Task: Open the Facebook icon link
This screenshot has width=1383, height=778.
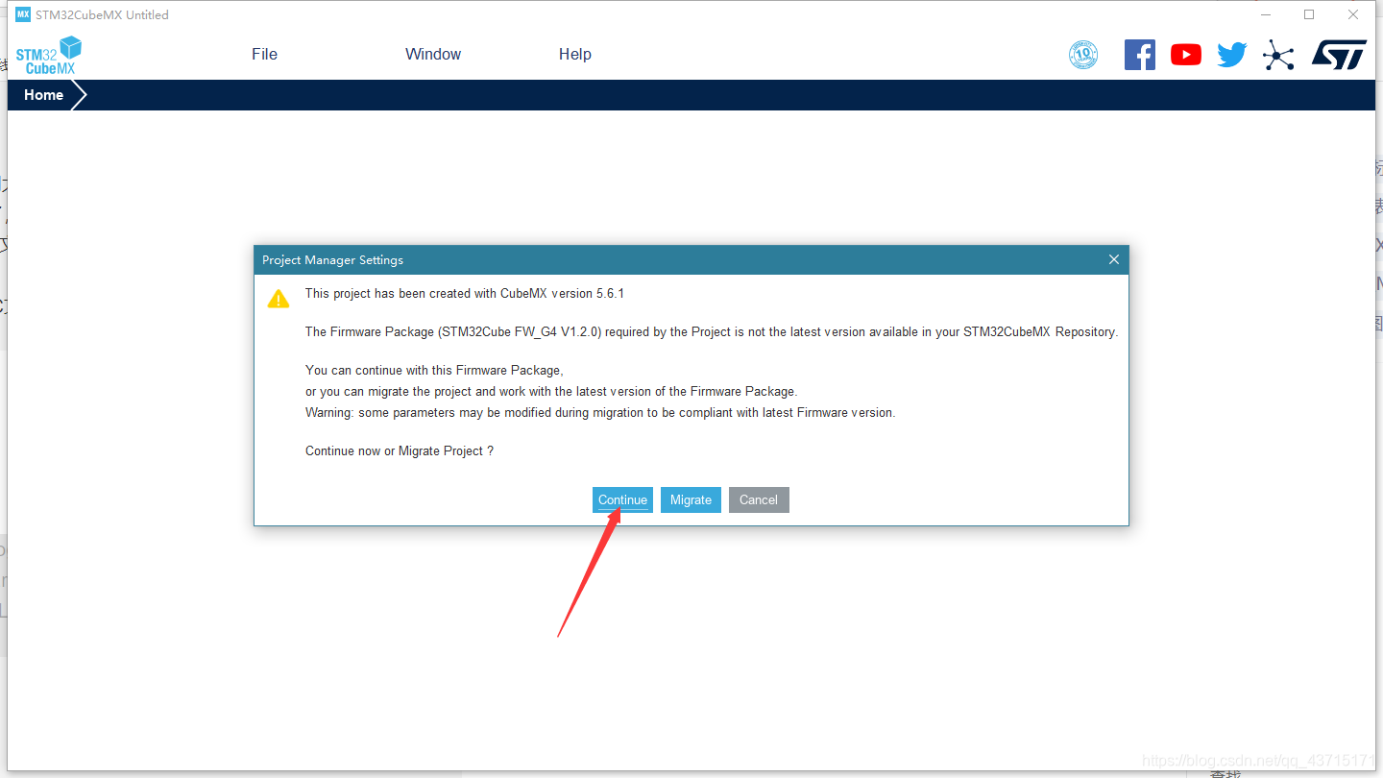Action: (x=1140, y=55)
